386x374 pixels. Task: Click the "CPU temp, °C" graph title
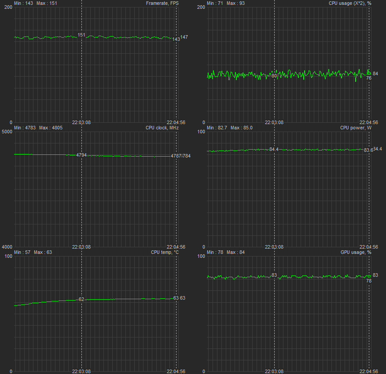point(165,252)
